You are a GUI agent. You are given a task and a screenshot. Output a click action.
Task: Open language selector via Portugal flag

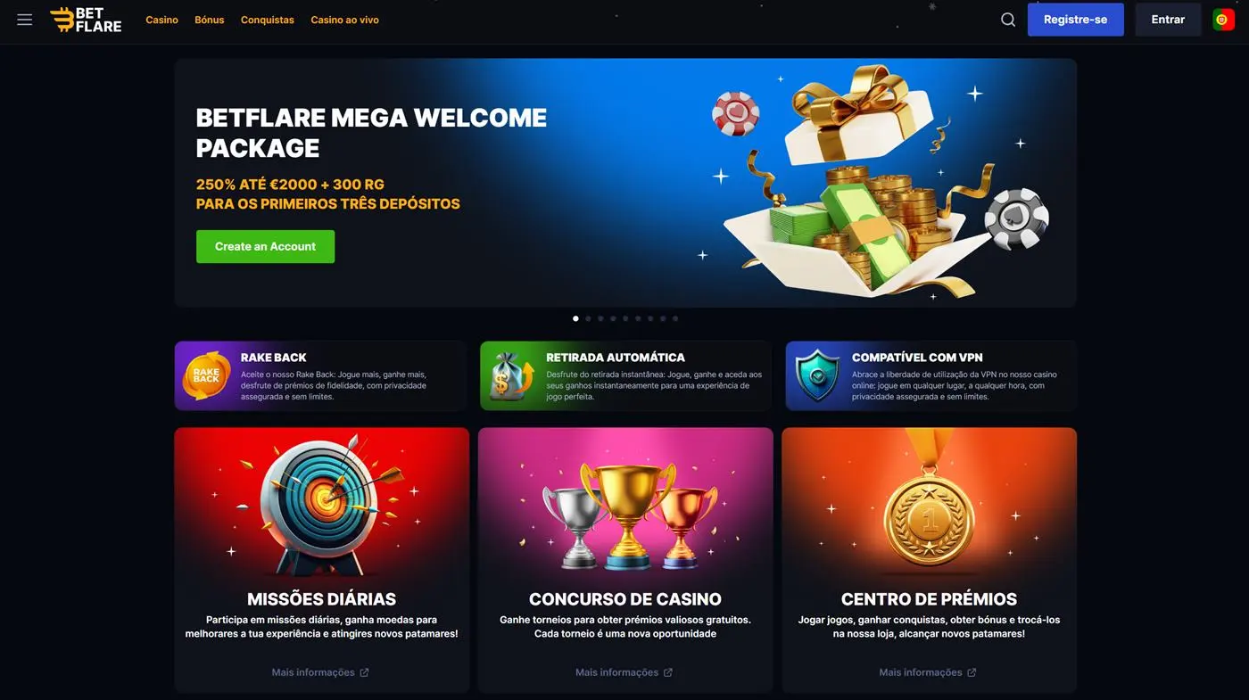(1223, 20)
